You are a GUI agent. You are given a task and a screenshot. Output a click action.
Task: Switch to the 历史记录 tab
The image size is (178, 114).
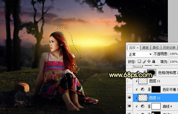point(169,48)
